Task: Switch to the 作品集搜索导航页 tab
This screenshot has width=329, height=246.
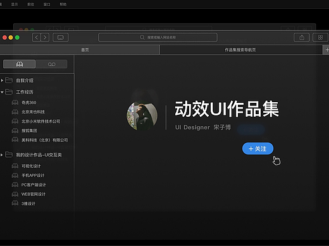Action: 241,50
